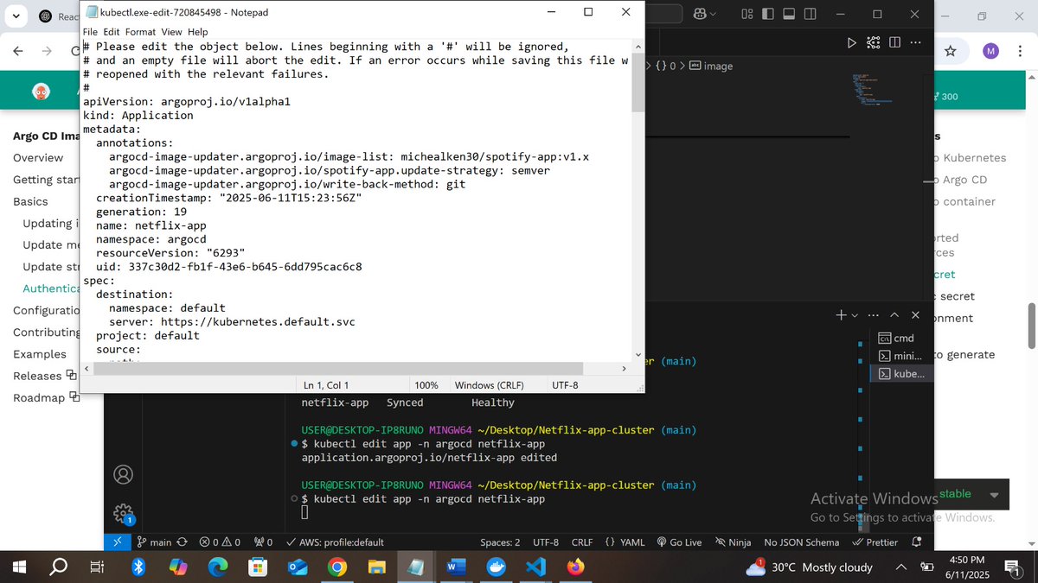1038x583 pixels.
Task: Open the Edit menu in Notepad
Action: [113, 32]
